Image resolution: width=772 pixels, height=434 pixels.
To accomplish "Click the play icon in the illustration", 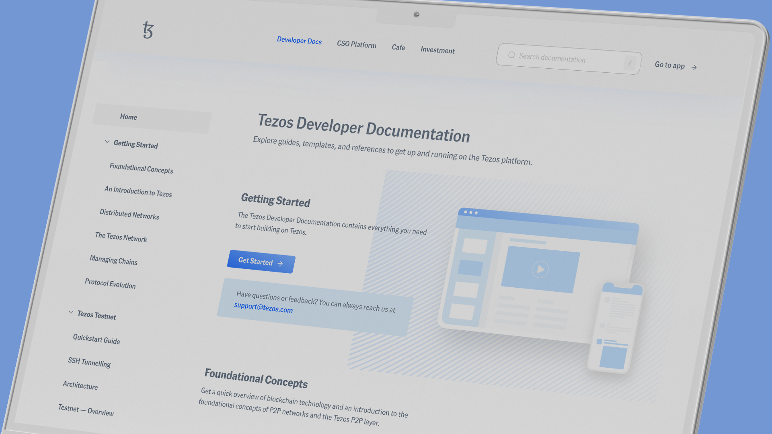I will (540, 269).
